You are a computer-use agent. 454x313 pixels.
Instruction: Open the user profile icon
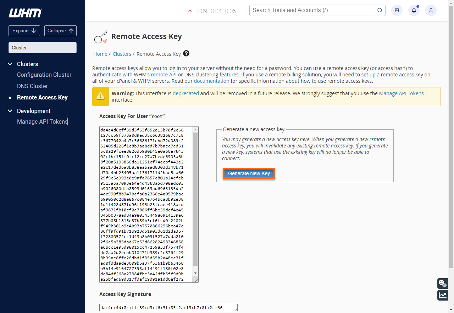click(x=431, y=10)
